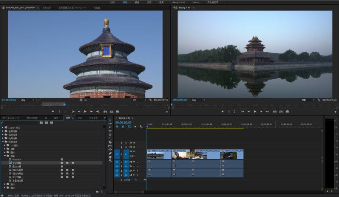This screenshot has width=339, height=197.
Task: Click Export Frame camera in Program monitor
Action: tap(287, 112)
